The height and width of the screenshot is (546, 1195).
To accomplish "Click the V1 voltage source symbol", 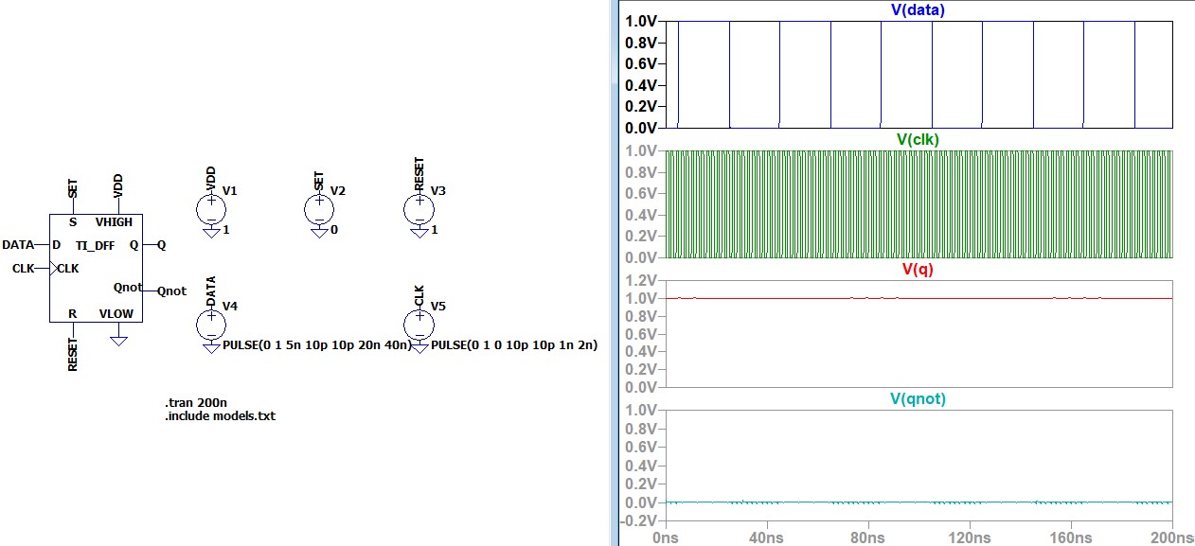I will tap(210, 208).
